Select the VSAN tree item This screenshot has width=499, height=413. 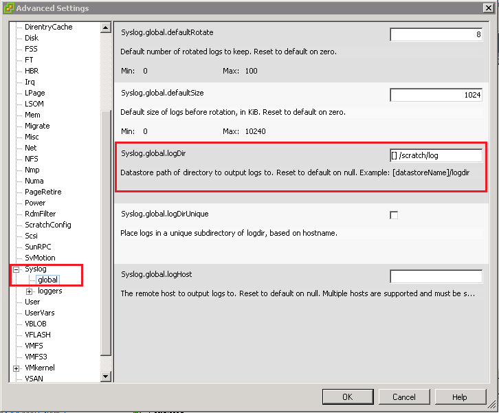(x=34, y=379)
